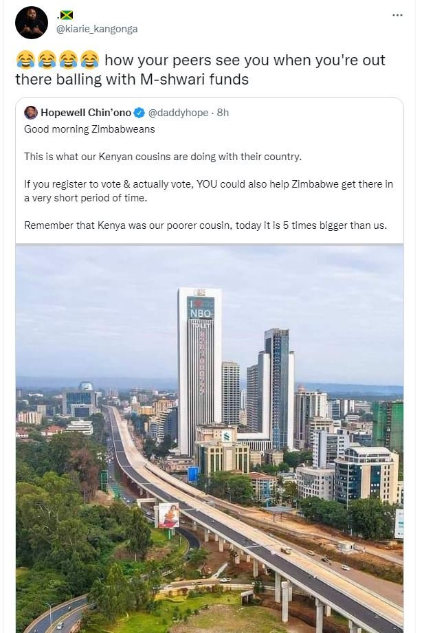The width and height of the screenshot is (424, 633).
Task: Click the "Remember that Kenya" closing line
Action: coord(205,225)
